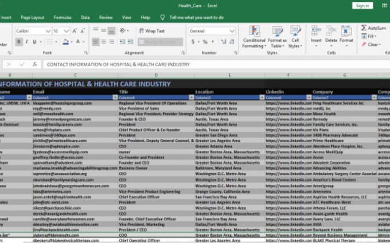Increase Decimal icon
Viewport: 390px width, 243px height.
224,42
